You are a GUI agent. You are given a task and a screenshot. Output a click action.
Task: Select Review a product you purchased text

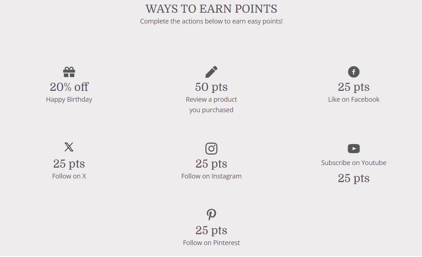[x=211, y=105]
